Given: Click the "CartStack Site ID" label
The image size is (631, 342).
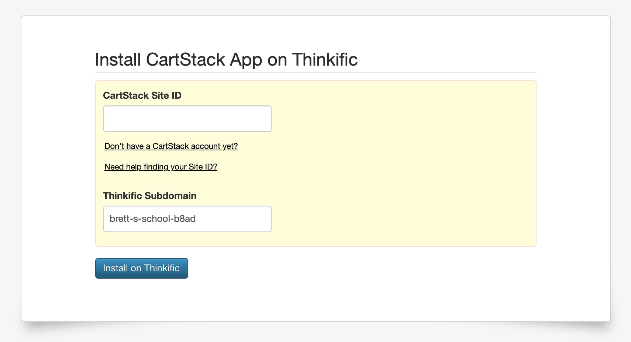Looking at the screenshot, I should click(x=142, y=95).
